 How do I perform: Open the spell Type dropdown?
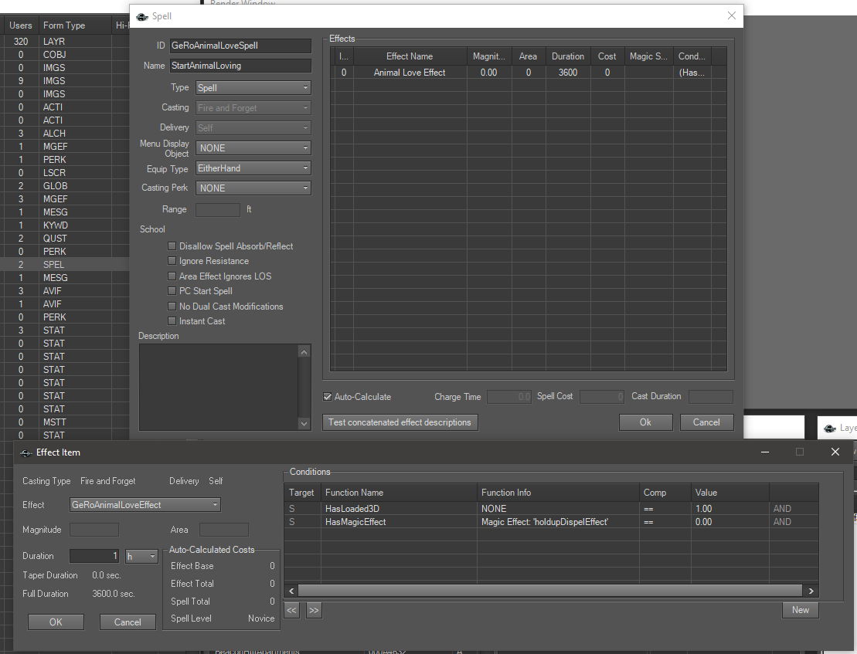pyautogui.click(x=253, y=88)
